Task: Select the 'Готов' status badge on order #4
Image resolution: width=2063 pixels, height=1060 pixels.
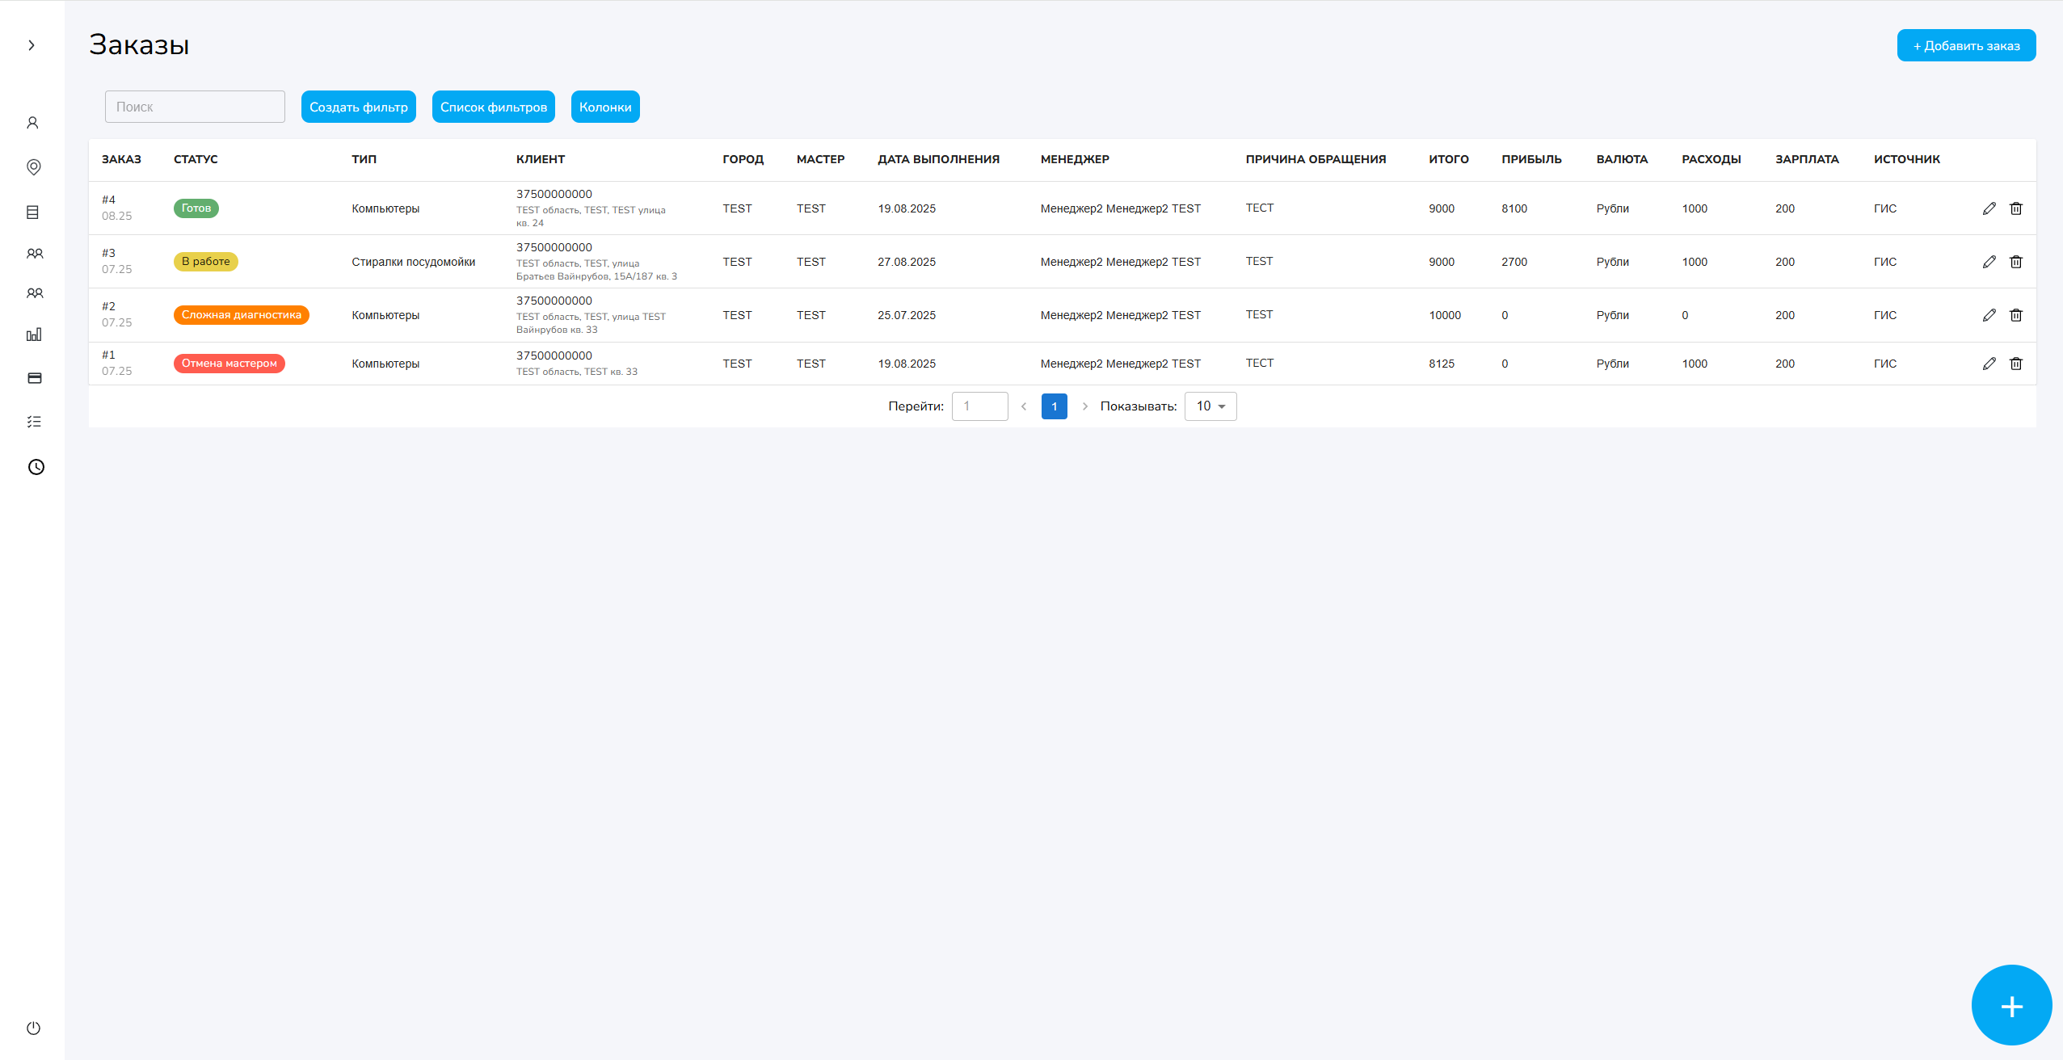Action: [x=195, y=208]
